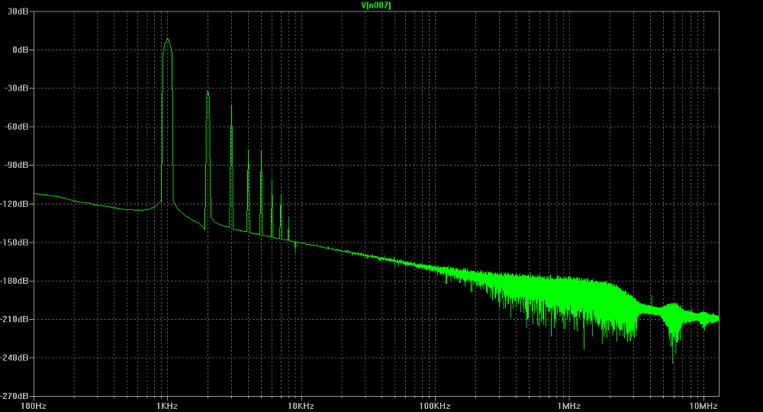Image resolution: width=763 pixels, height=412 pixels.
Task: Select the 0dB vertical axis label
Action: coord(21,50)
